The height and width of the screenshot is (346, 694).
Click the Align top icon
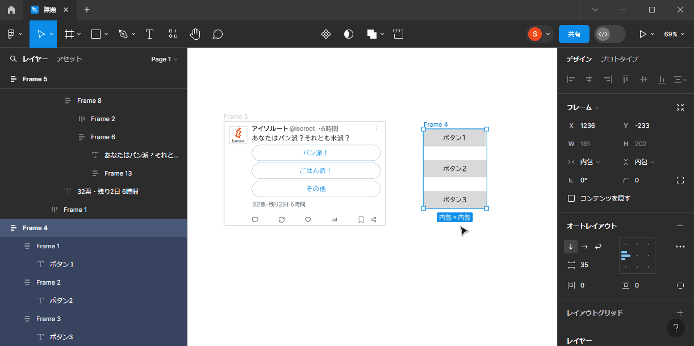coord(625,80)
